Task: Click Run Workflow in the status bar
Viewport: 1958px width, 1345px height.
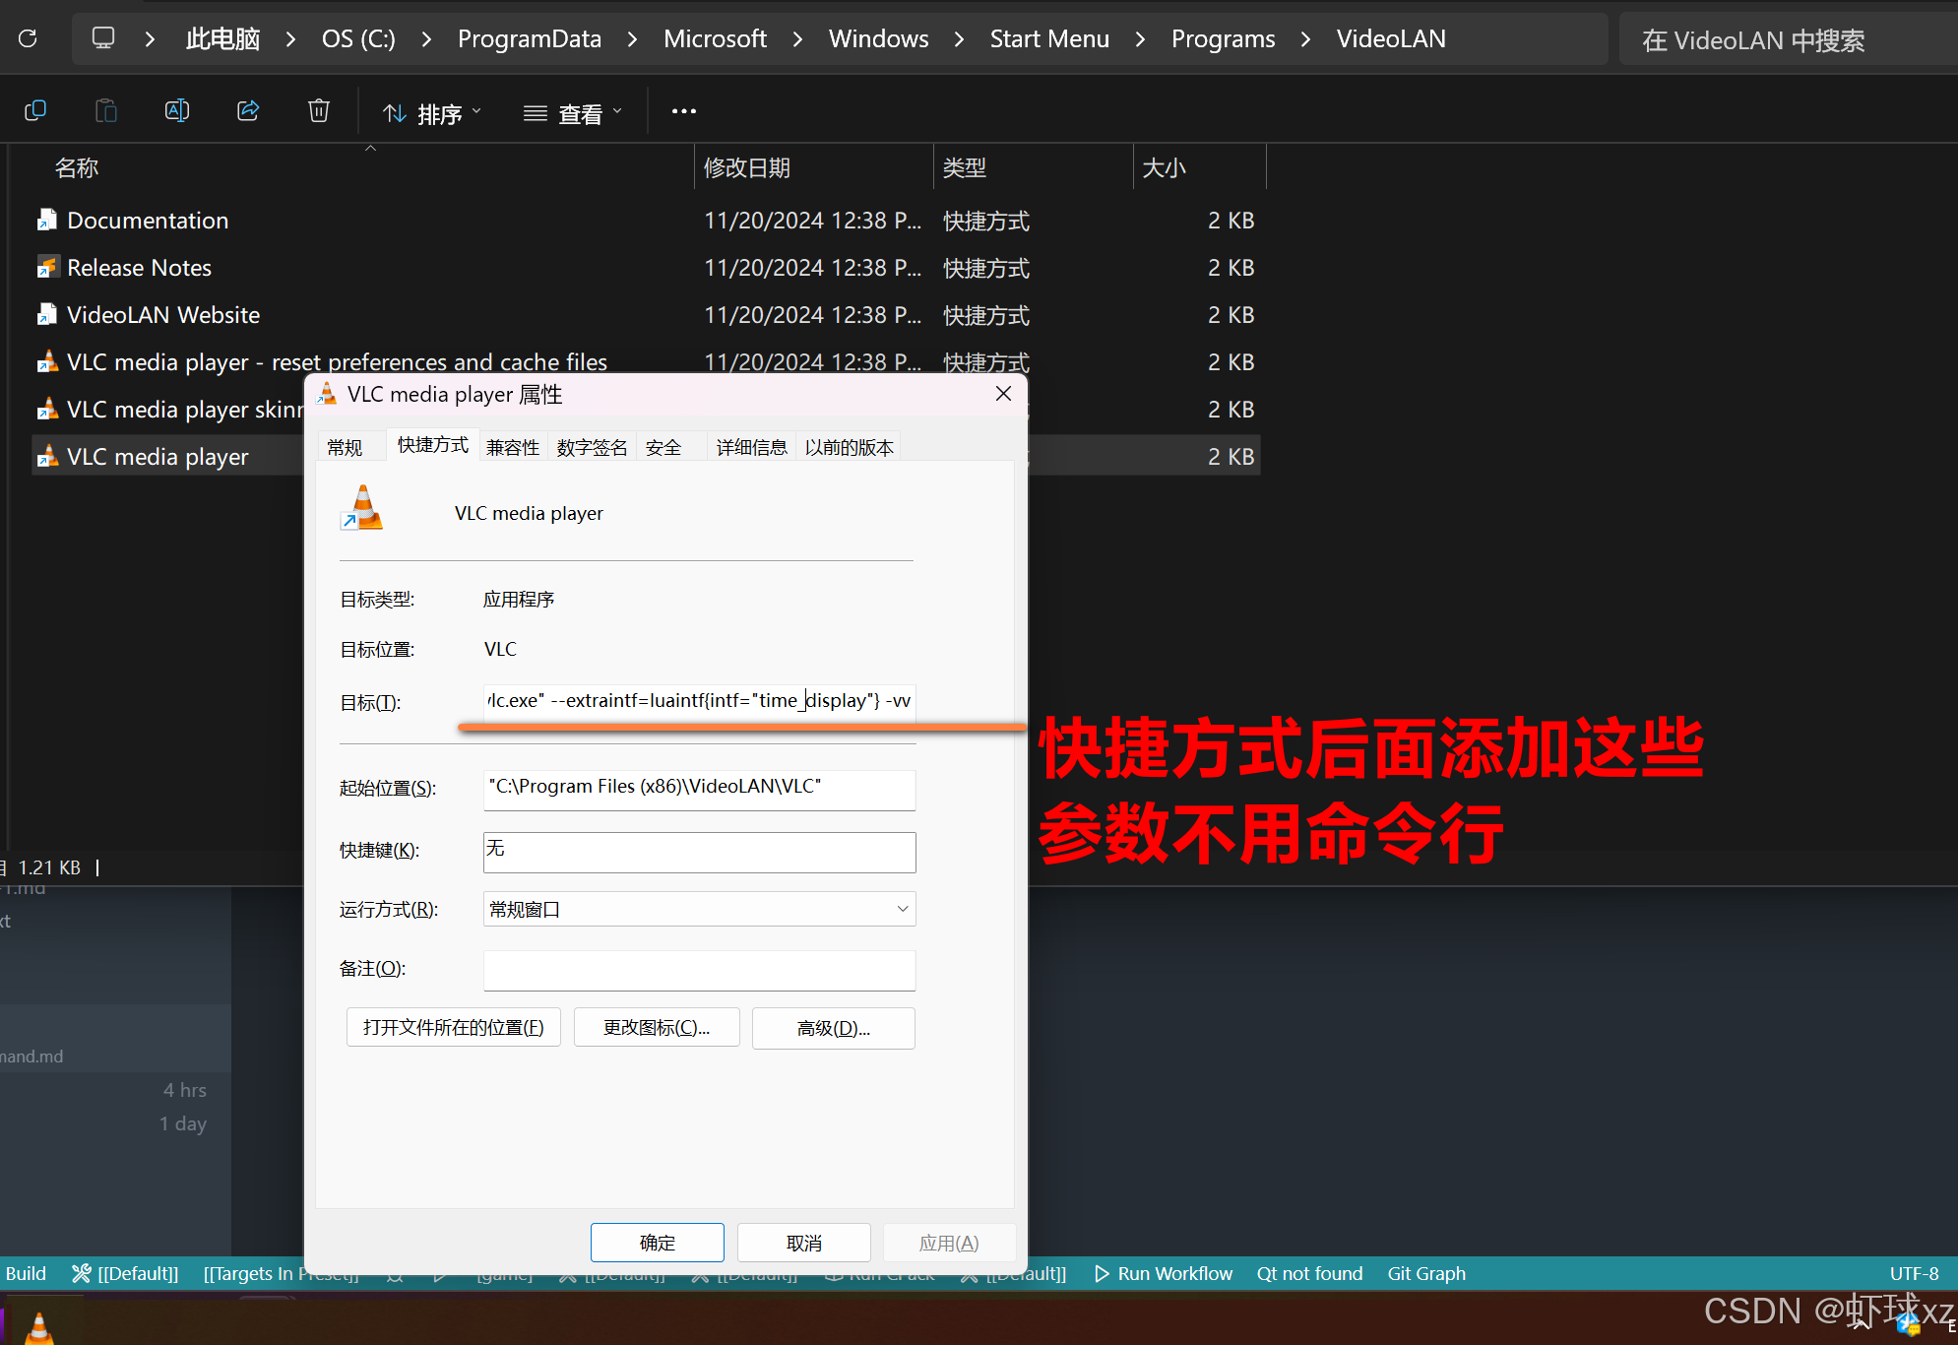Action: tap(1163, 1273)
